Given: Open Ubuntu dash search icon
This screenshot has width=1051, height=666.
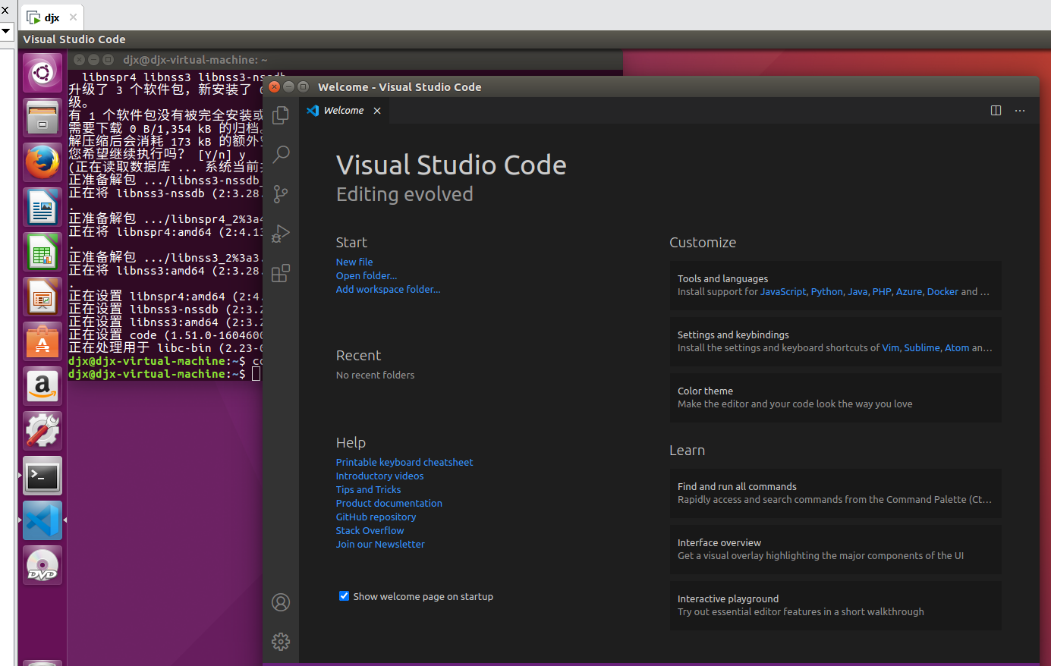Looking at the screenshot, I should click(x=42, y=73).
